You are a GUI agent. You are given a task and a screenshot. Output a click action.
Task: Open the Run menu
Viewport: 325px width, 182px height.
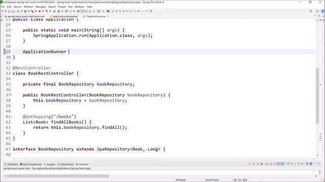coord(71,7)
